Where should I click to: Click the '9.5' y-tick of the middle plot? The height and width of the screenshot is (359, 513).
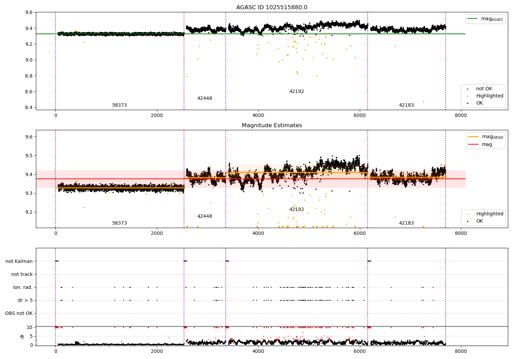29,156
